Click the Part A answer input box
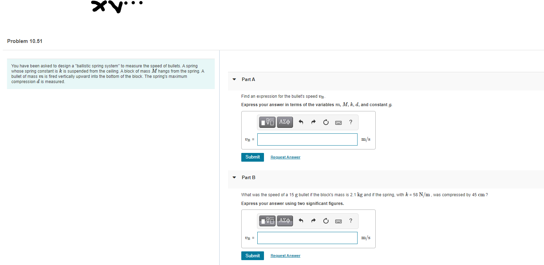Viewport: 544px width, 265px height. [307, 139]
